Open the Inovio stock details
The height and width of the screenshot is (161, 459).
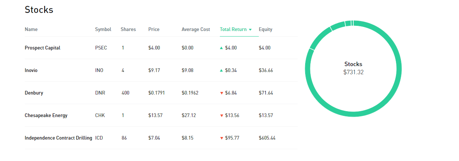(31, 71)
